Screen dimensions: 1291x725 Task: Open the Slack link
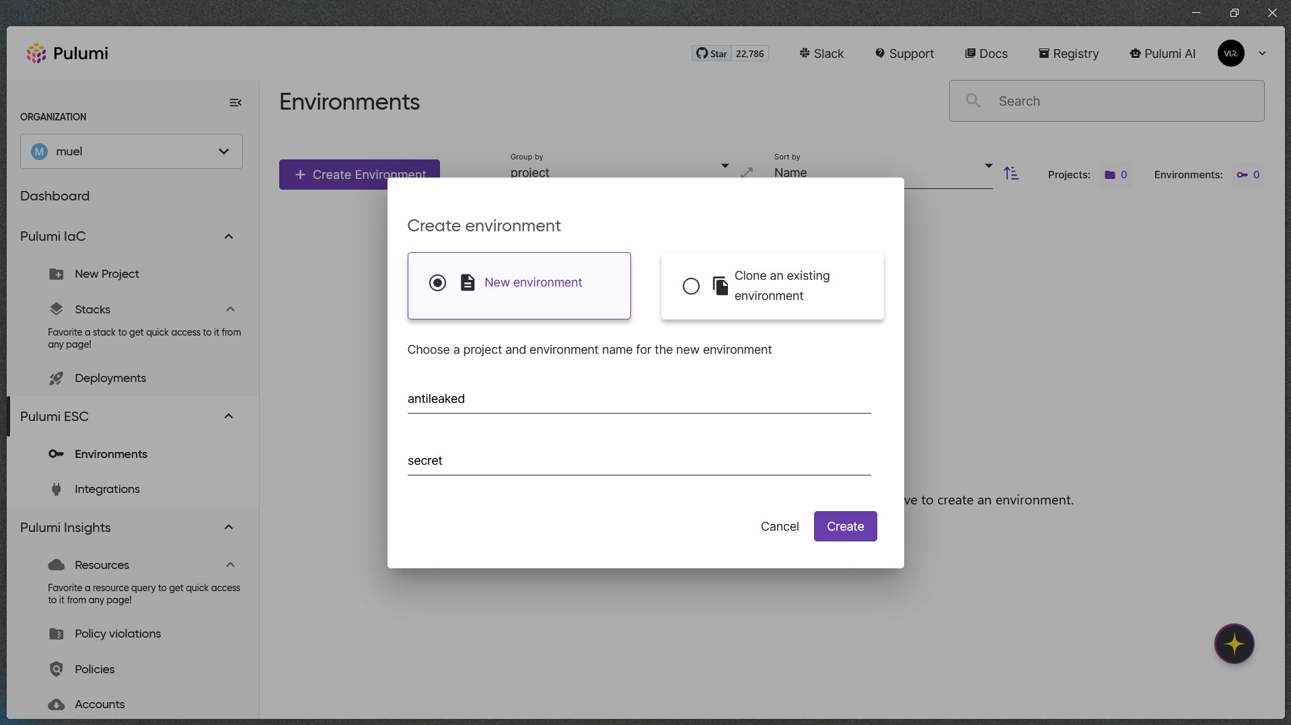pos(821,54)
